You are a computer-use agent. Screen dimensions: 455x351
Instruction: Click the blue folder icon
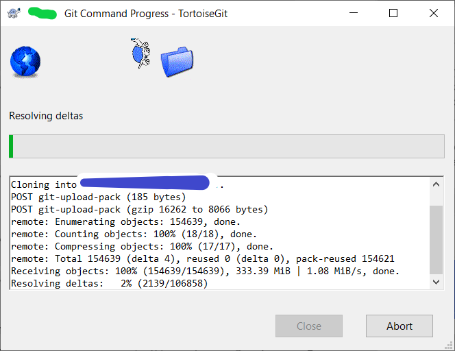point(177,62)
